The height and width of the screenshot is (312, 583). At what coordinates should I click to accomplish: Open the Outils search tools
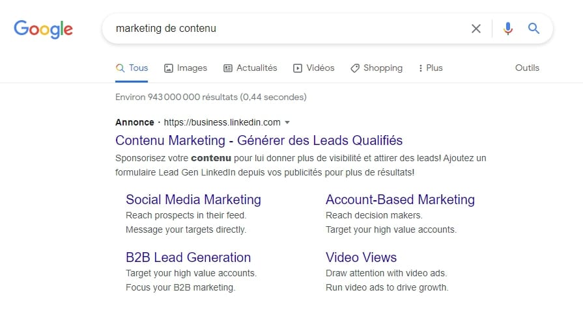[x=527, y=68]
